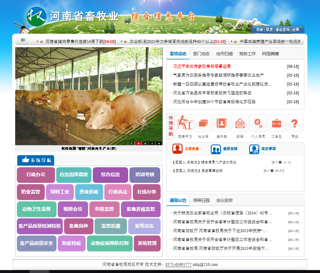The width and height of the screenshot is (320, 273).
Task: Click the blue 值班安排 people icon
Action: tap(216, 149)
